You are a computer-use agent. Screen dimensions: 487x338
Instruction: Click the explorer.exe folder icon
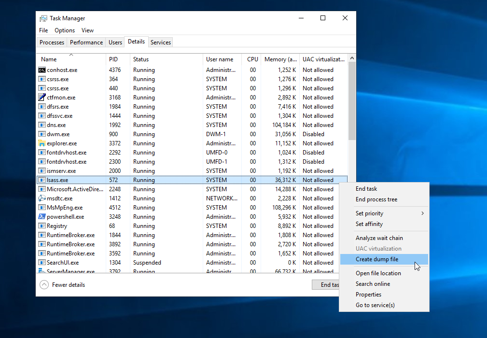[x=42, y=143]
